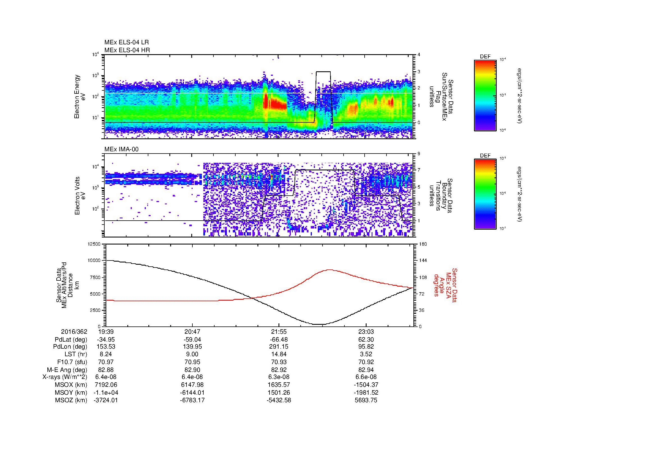Click the 'MEx IMA-00' panel title
The width and height of the screenshot is (656, 464).
[121, 149]
